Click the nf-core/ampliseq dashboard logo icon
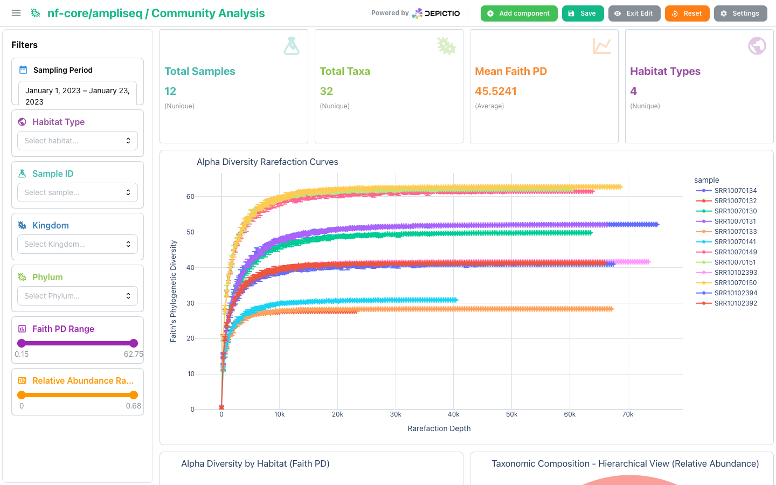The image size is (776, 485). tap(36, 13)
